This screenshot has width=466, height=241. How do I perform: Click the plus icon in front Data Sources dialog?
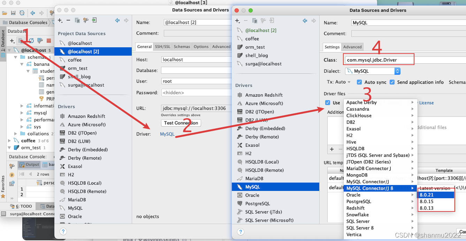pos(238,21)
